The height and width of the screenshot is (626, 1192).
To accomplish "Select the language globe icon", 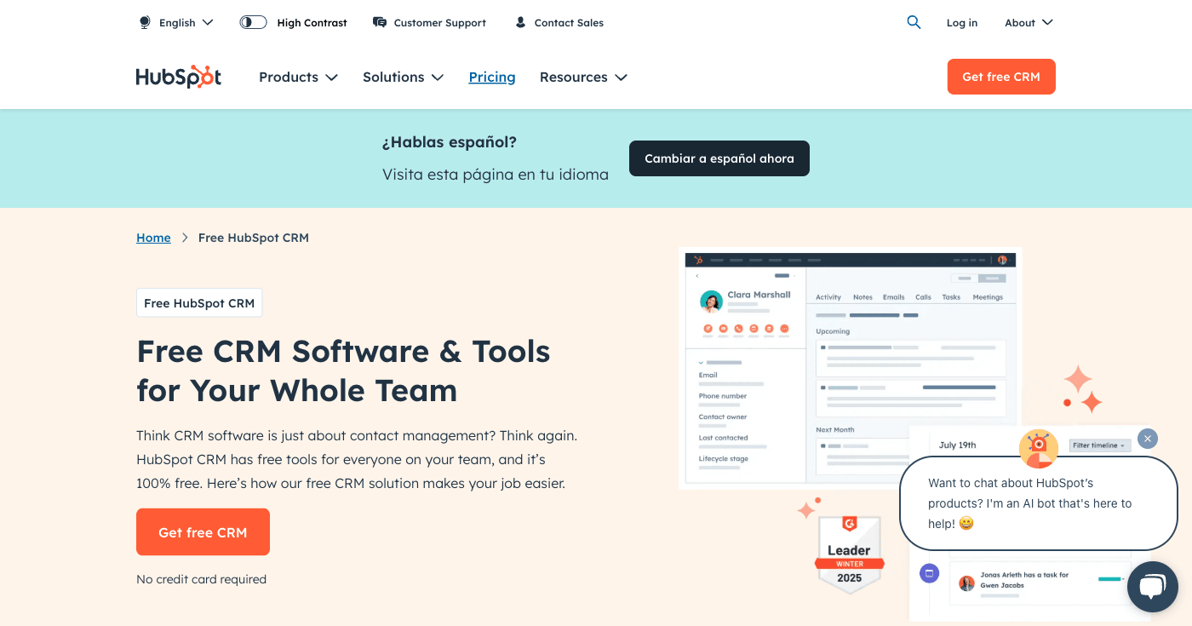I will tap(145, 22).
